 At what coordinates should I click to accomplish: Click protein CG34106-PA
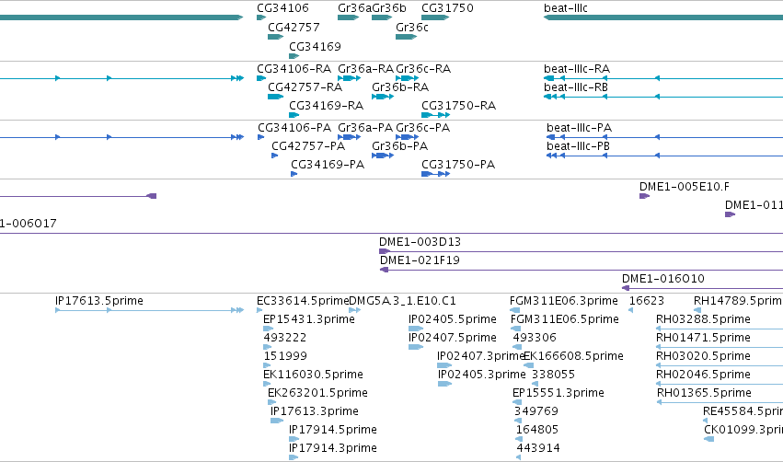[294, 127]
